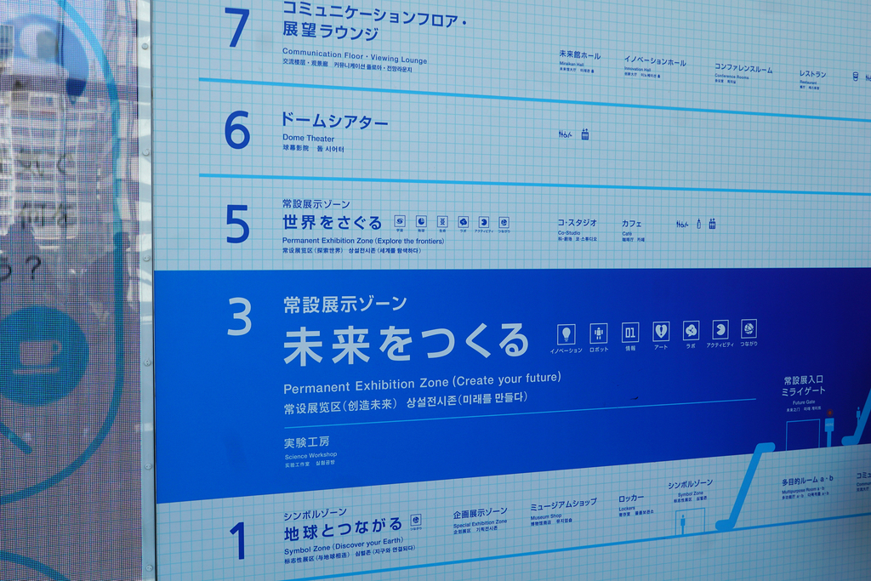This screenshot has width=871, height=581.
Task: Tap the ロッカー label
Action: coord(631,498)
